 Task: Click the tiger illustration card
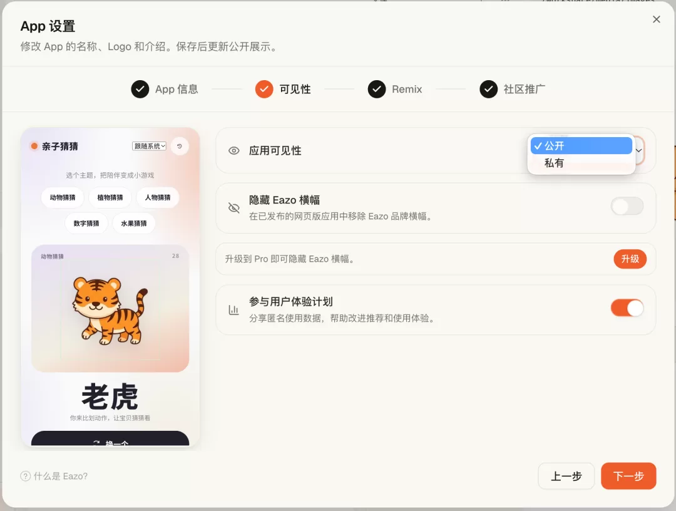click(x=110, y=309)
